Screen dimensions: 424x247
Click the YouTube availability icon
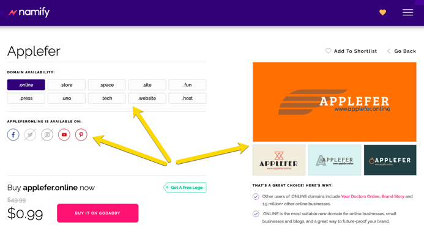click(64, 135)
